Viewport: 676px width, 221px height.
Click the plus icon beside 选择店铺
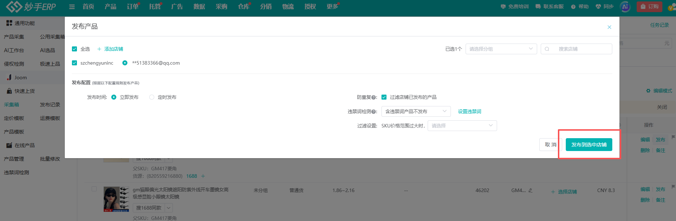tap(553, 192)
